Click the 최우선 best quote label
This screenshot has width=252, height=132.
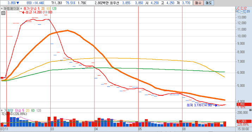tap(115, 3)
